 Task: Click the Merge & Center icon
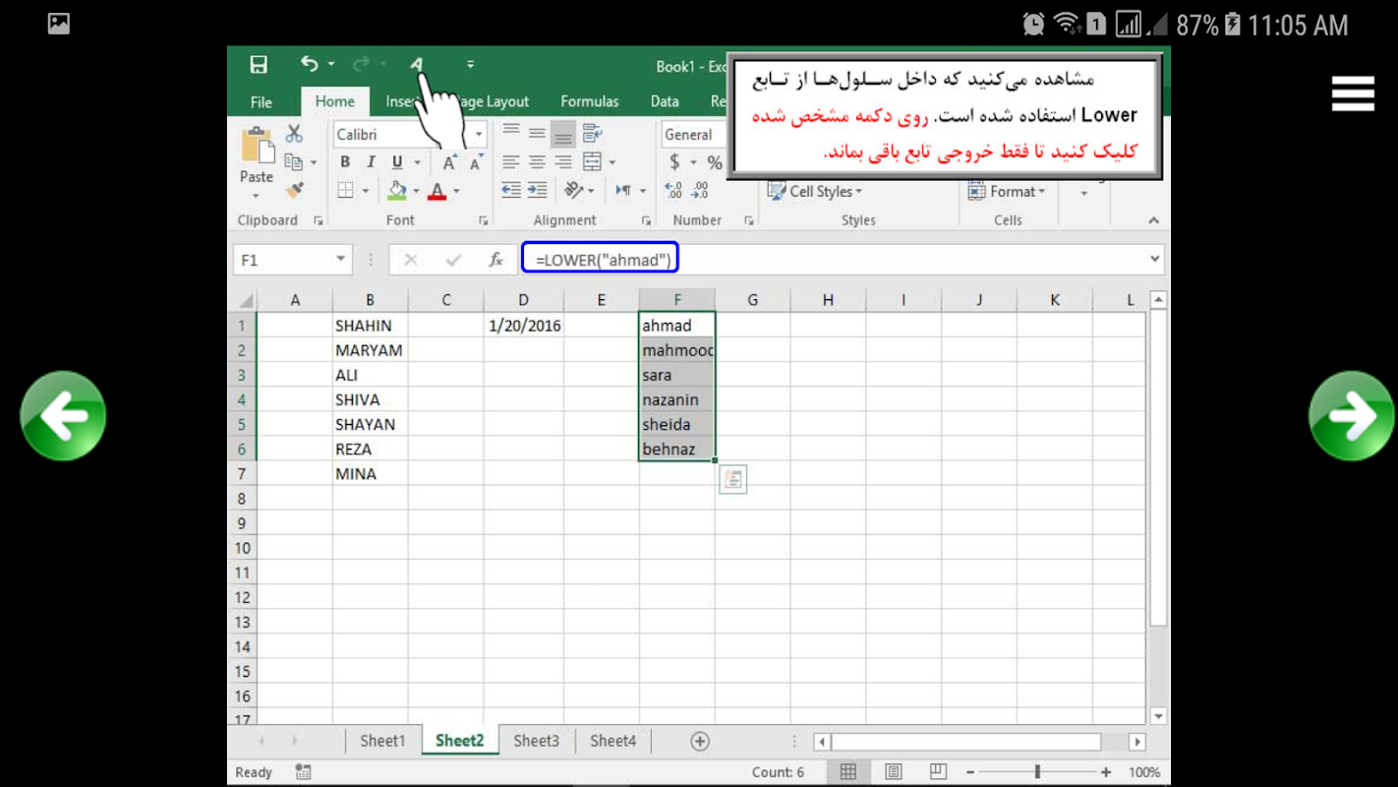point(592,161)
